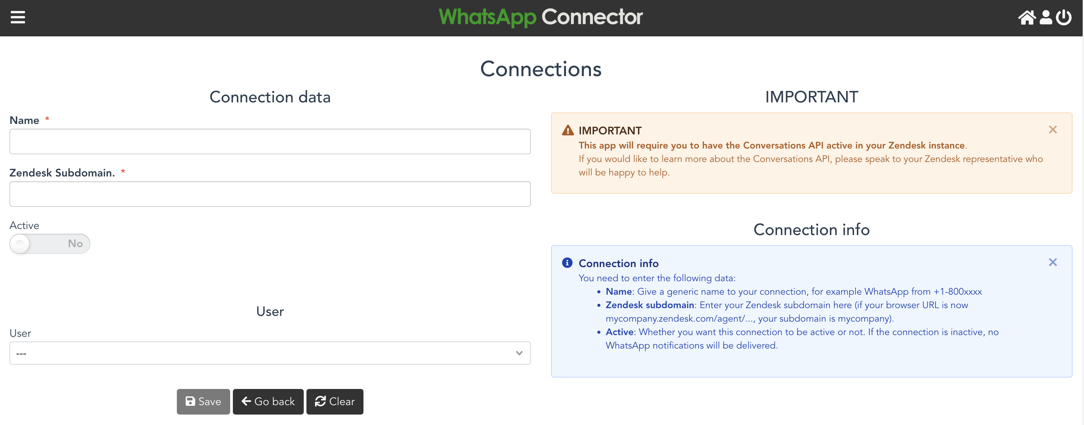This screenshot has width=1084, height=425.
Task: Dismiss the IMPORTANT warning alert
Action: [x=1052, y=130]
